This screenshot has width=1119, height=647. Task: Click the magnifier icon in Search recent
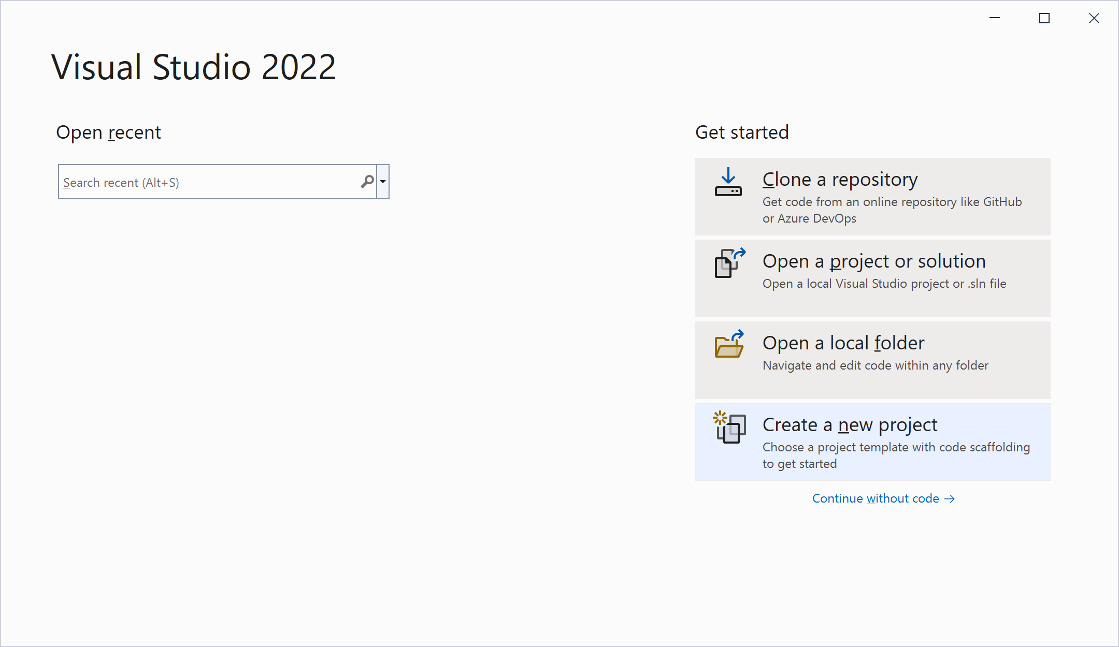pyautogui.click(x=367, y=182)
